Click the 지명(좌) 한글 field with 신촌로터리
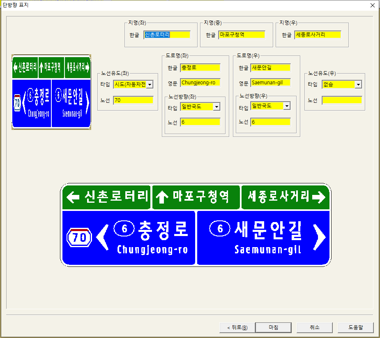 [x=167, y=35]
